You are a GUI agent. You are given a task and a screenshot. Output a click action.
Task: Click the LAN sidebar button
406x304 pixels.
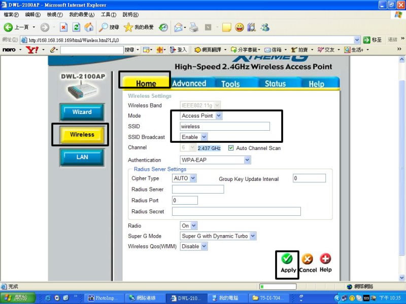click(x=82, y=157)
